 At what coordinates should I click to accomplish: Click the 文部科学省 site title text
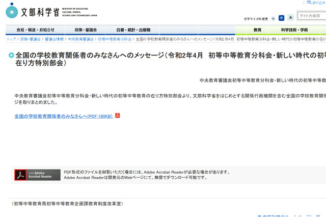pos(40,12)
